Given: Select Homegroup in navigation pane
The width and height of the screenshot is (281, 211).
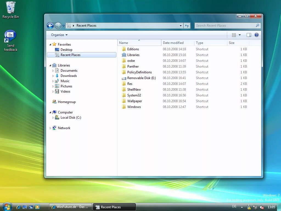Looking at the screenshot, I should (67, 102).
